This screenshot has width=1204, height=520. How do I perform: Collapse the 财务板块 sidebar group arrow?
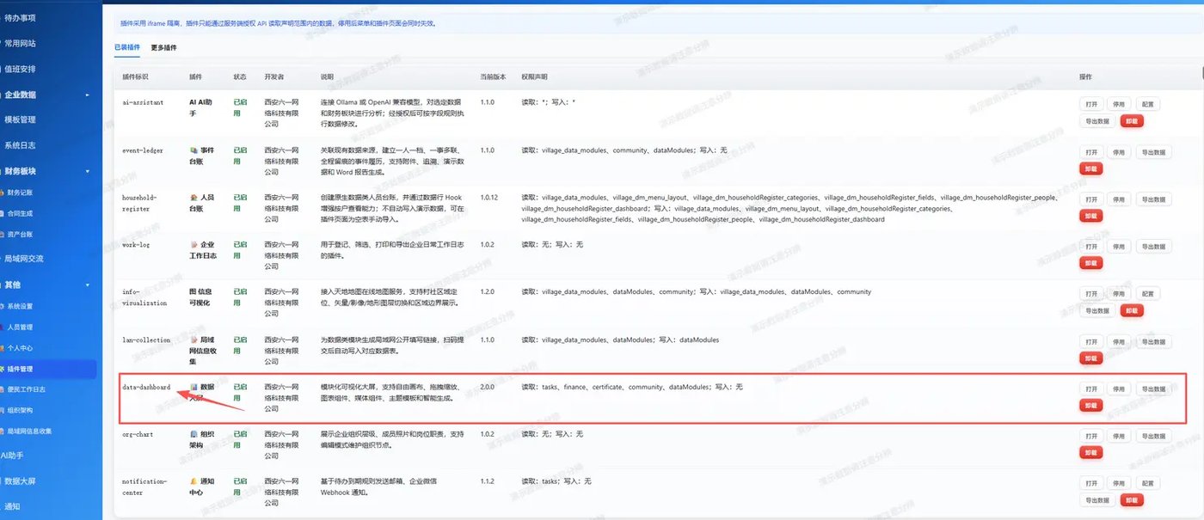pos(87,171)
